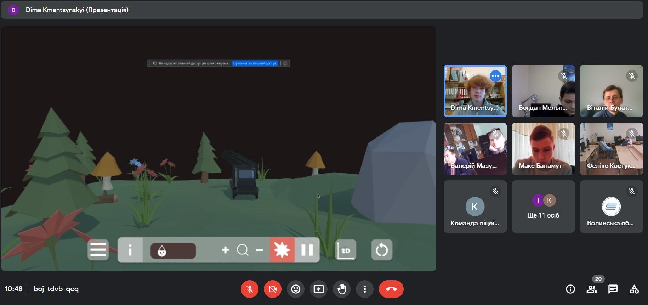Open options on Dima Kmentsynskyi's tile
Image resolution: width=648 pixels, height=305 pixels.
(x=495, y=76)
